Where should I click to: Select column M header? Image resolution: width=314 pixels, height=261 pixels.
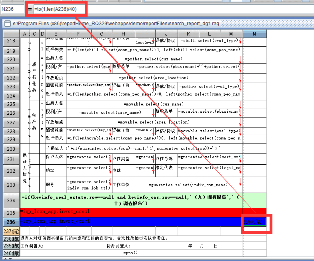tap(231, 34)
